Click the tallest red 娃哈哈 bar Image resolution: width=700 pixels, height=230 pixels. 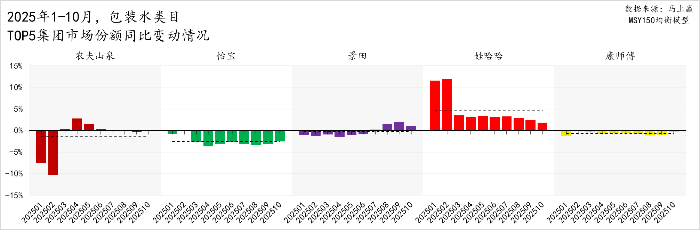(x=447, y=105)
